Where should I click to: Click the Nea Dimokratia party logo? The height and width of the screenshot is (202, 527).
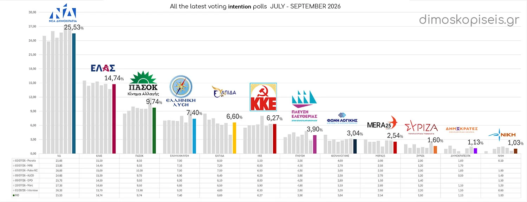[63, 13]
